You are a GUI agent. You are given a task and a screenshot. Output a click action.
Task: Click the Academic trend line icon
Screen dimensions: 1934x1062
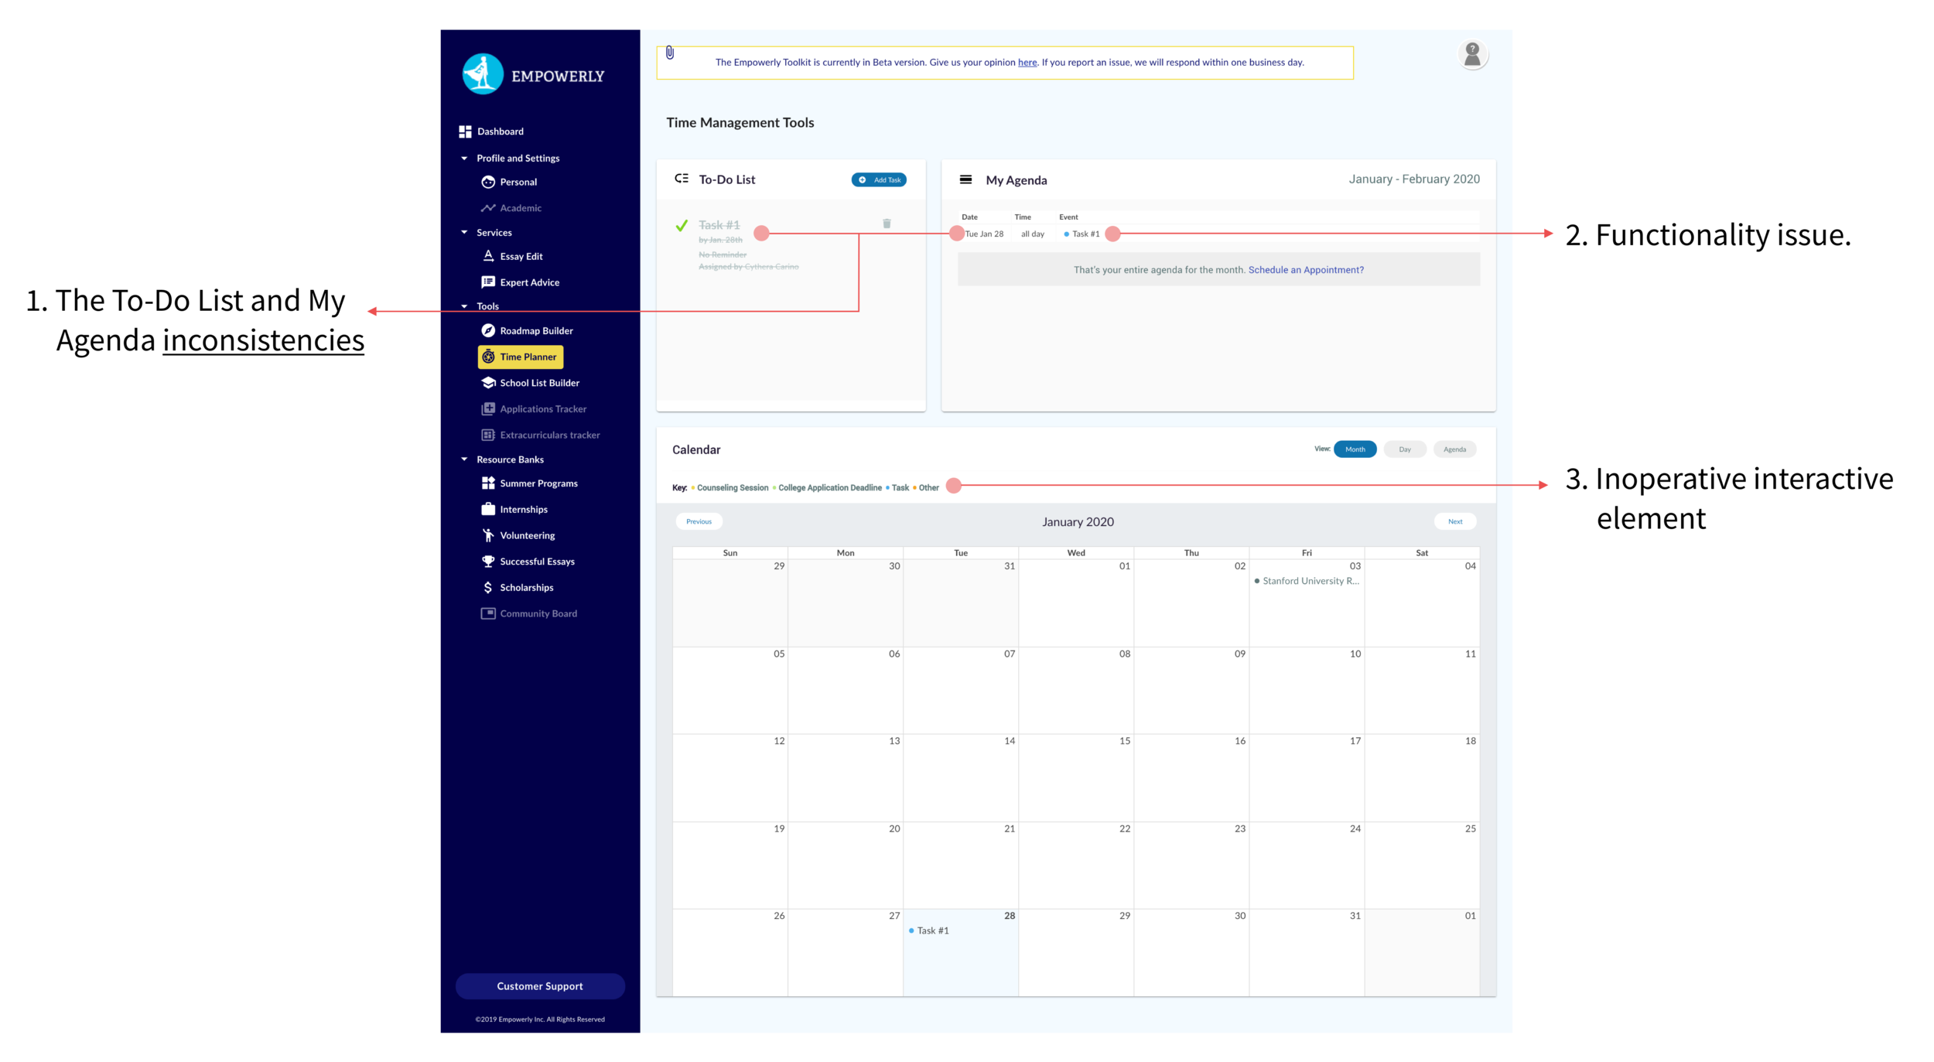[488, 208]
